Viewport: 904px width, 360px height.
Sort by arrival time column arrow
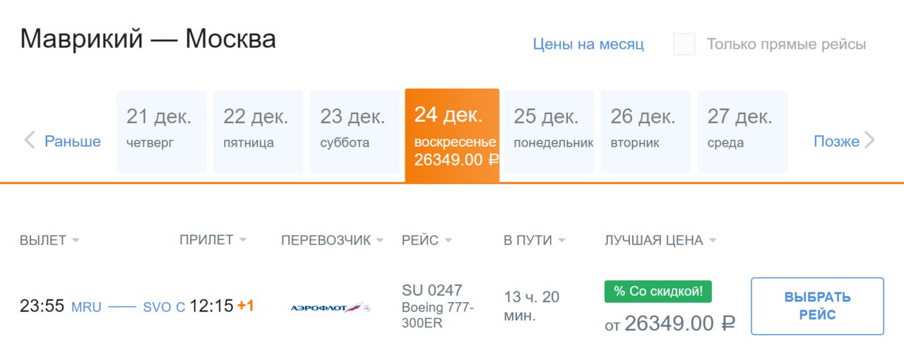tap(243, 240)
